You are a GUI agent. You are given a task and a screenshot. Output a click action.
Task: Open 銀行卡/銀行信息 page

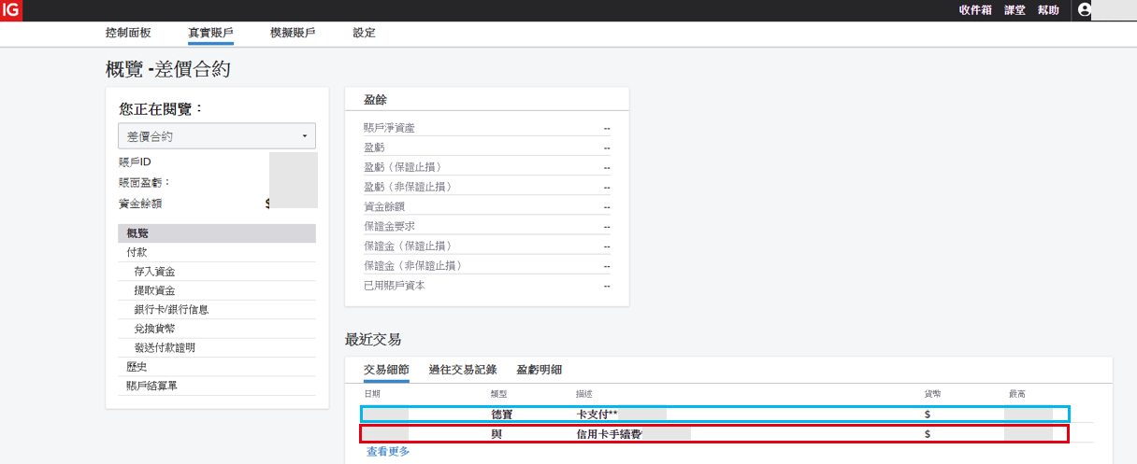pos(171,309)
